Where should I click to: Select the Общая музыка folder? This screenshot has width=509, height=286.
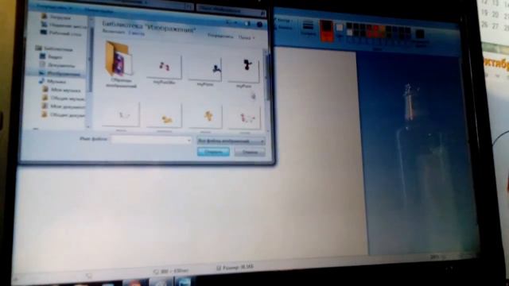pyautogui.click(x=64, y=98)
